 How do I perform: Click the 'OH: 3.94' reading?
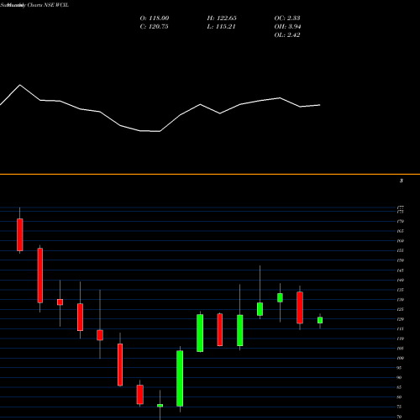point(287,27)
